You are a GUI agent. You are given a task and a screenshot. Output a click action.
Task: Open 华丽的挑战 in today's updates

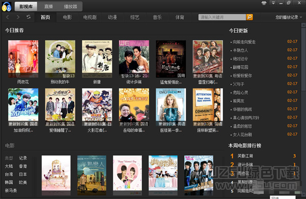242,109
